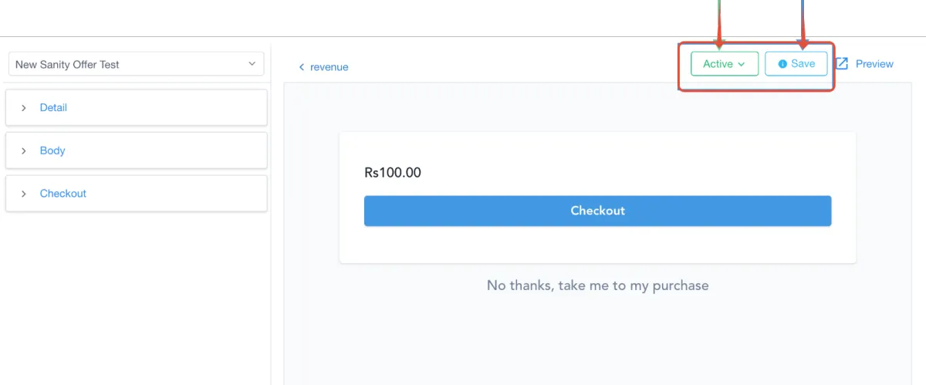Expand the Checkout section arrow in sidebar
The width and height of the screenshot is (926, 385).
tap(24, 194)
